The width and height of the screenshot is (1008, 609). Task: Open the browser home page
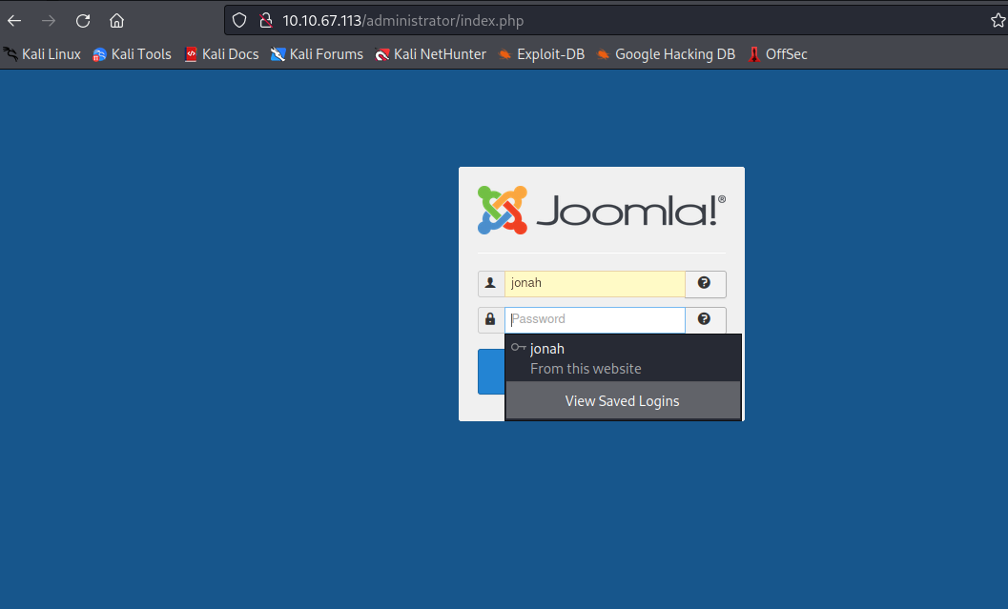pyautogui.click(x=116, y=21)
